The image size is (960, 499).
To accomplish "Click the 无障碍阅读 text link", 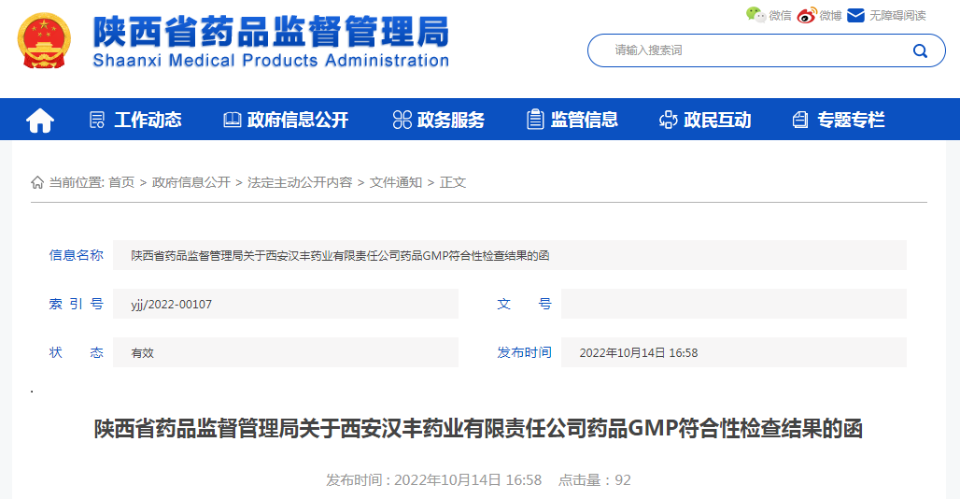I will tap(896, 15).
